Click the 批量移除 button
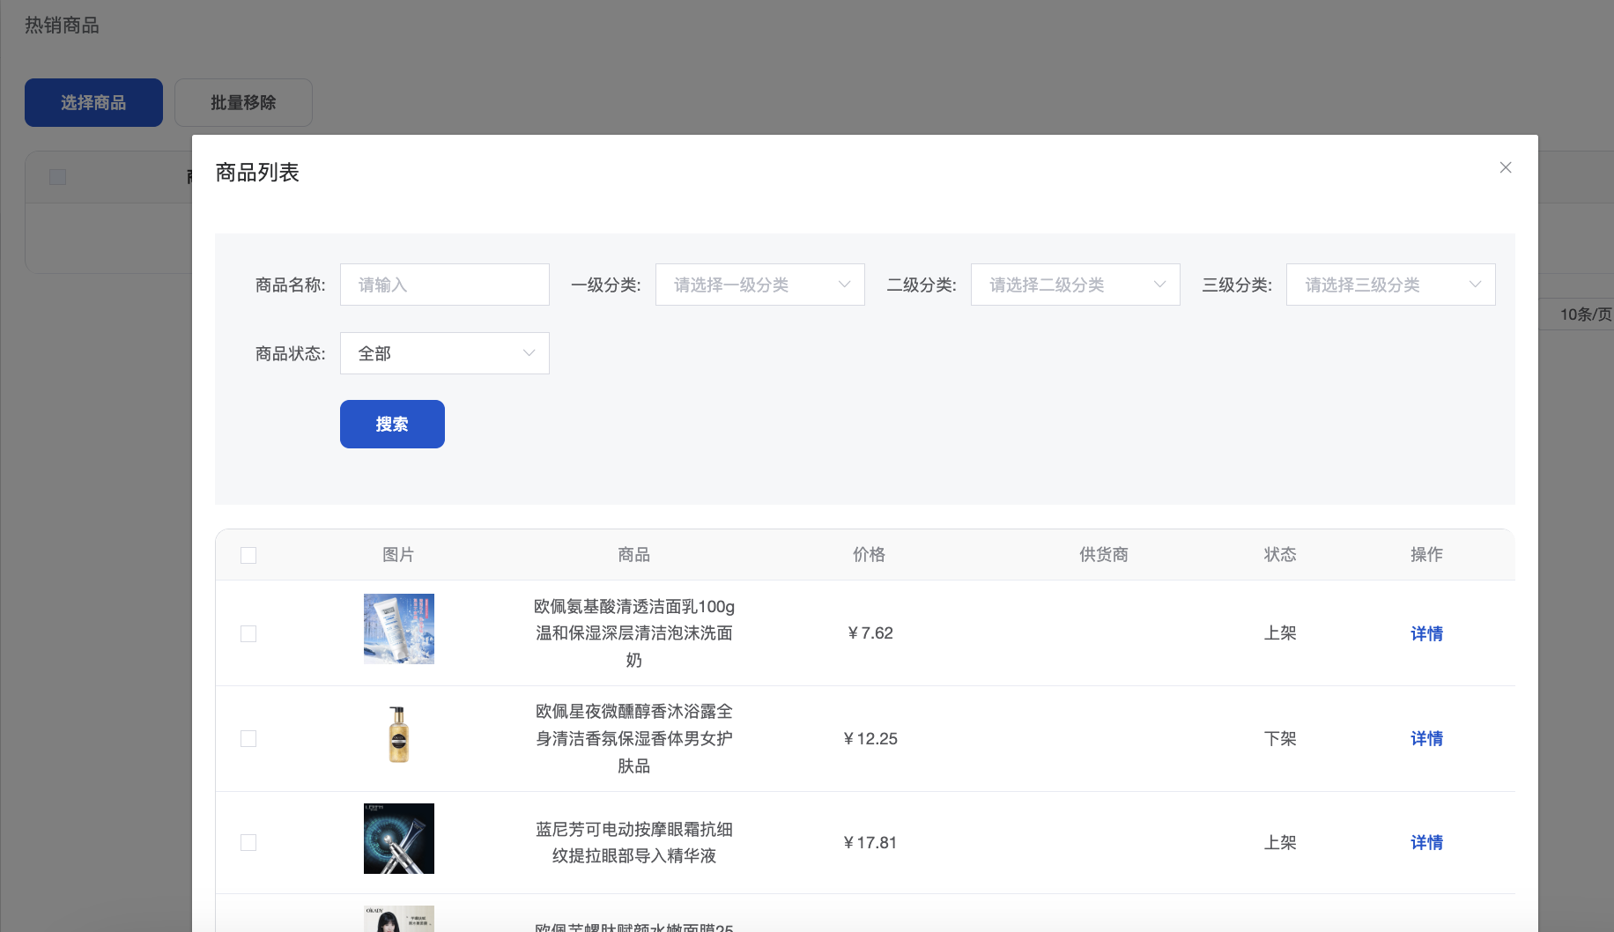 tap(243, 102)
